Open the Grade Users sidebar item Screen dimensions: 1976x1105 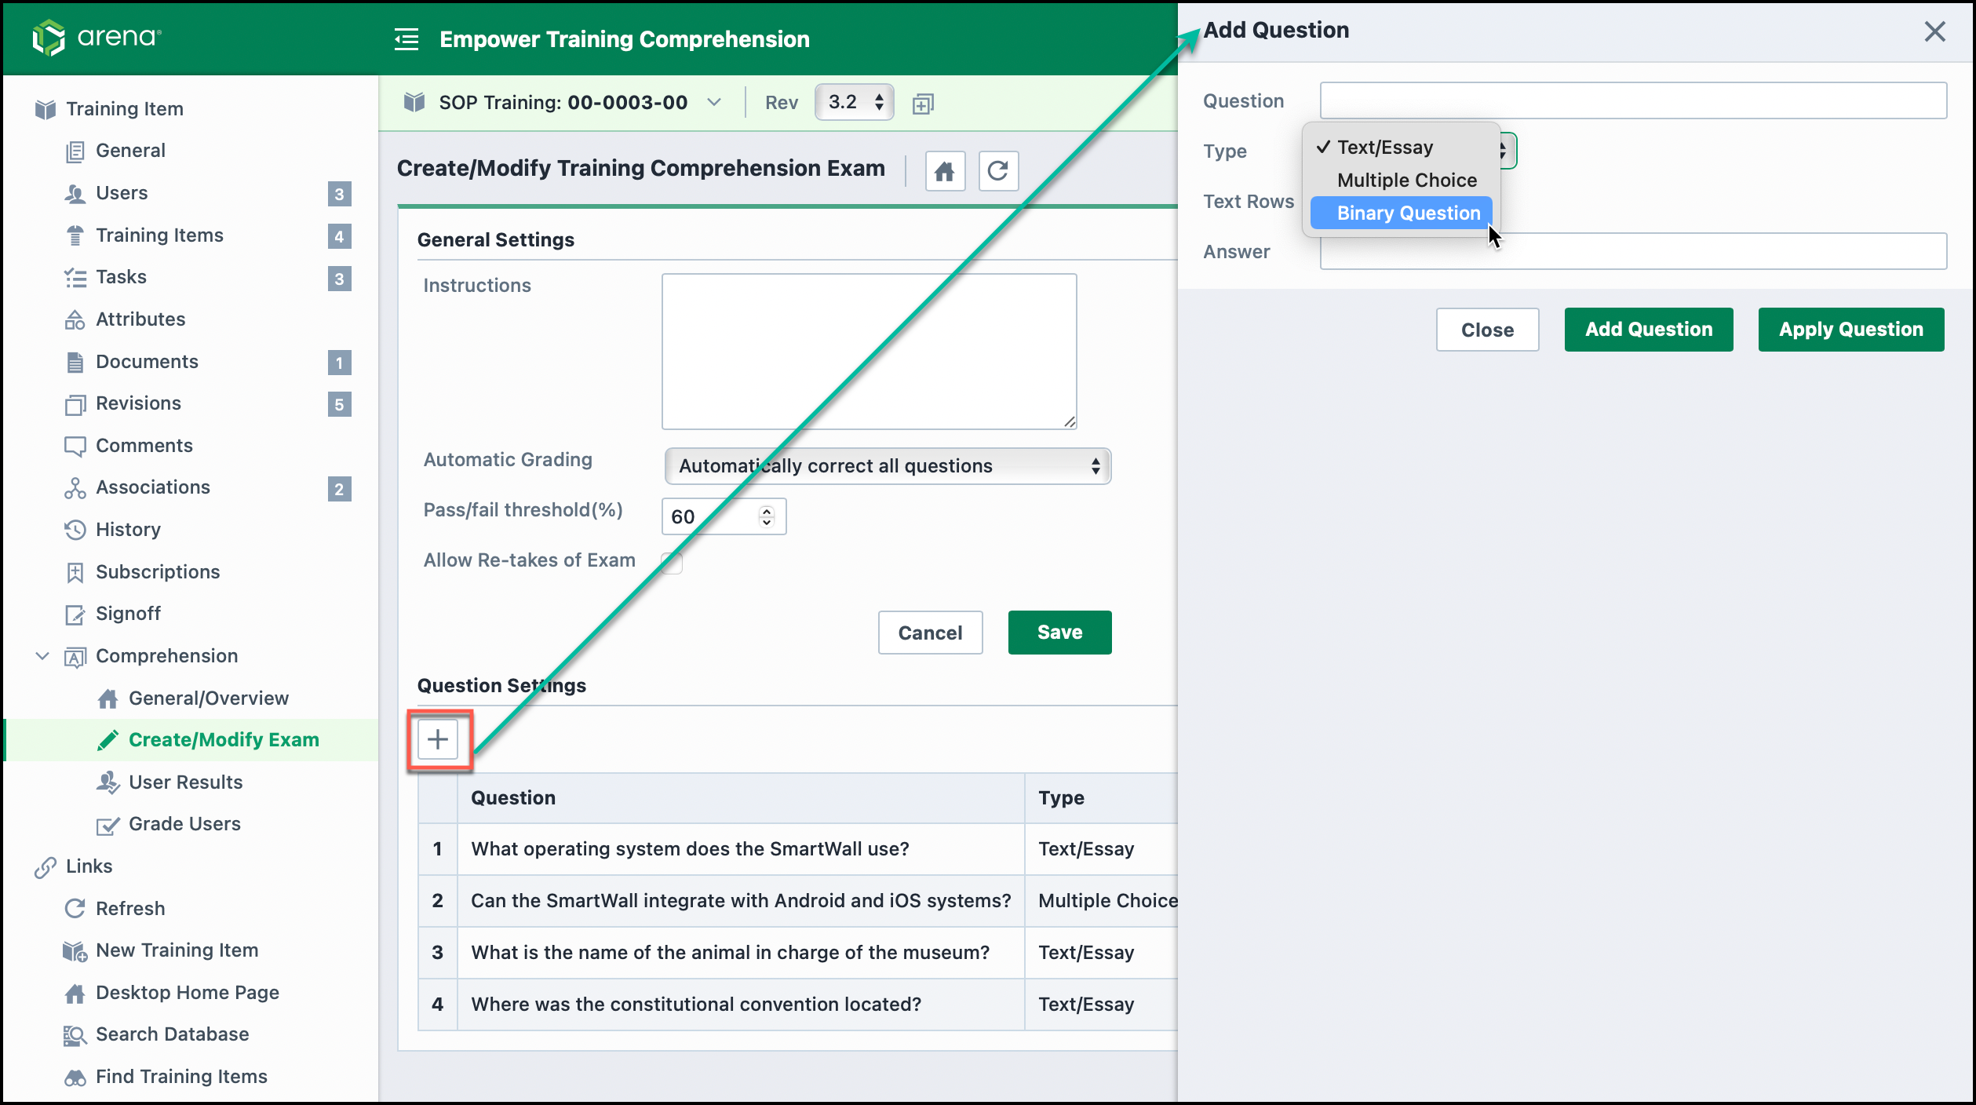184,824
